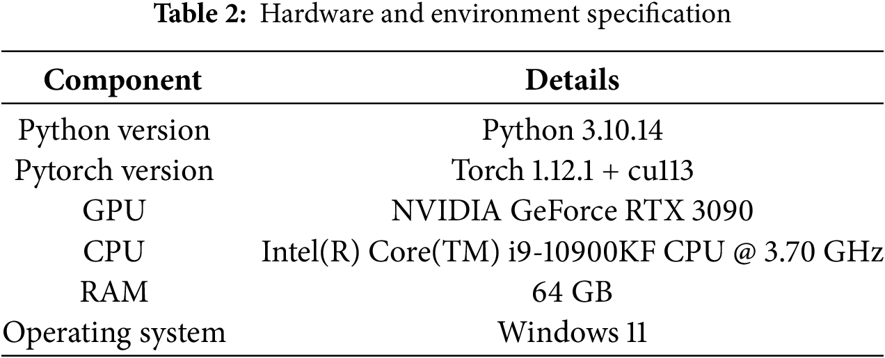Click the bottom horizontal rule of the table
The width and height of the screenshot is (885, 358).
click(442, 355)
